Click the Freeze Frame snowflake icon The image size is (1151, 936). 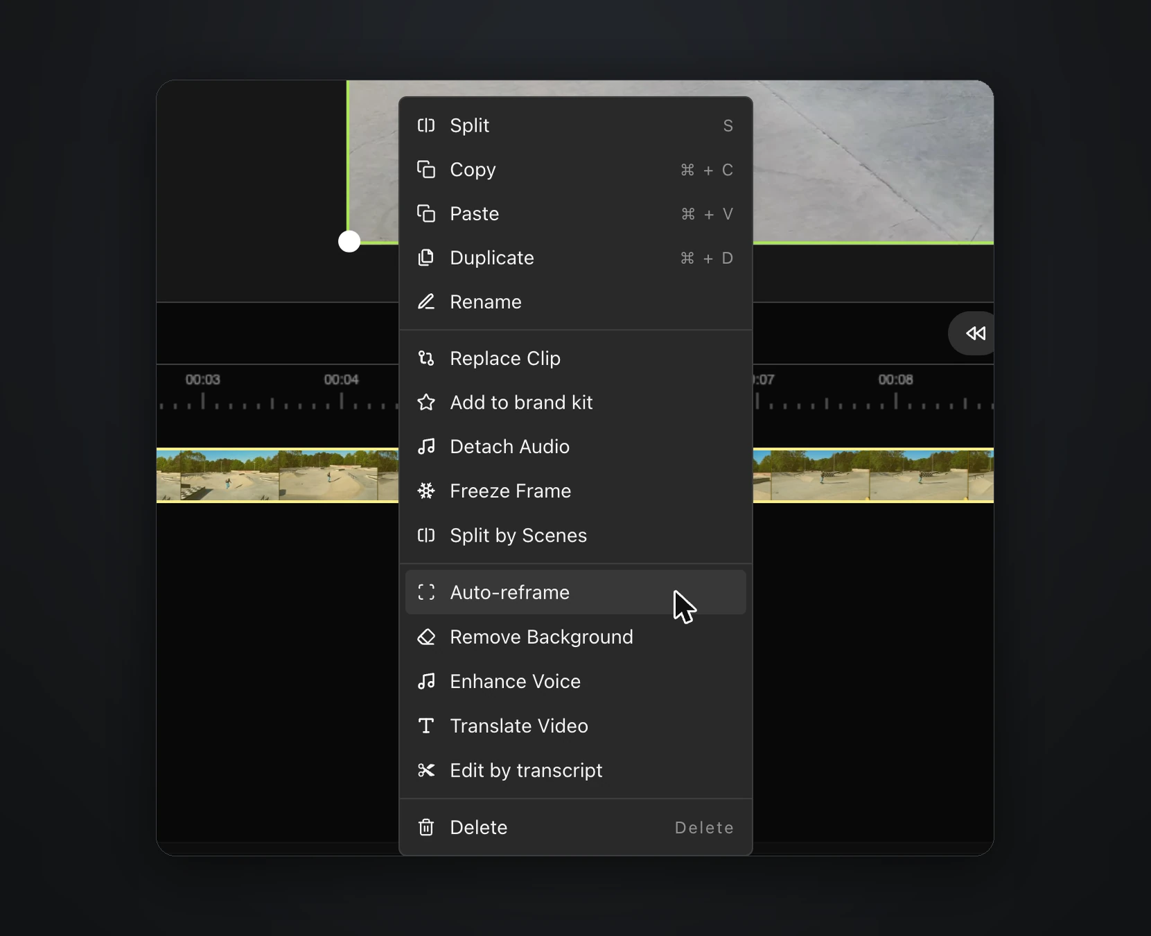(x=426, y=491)
